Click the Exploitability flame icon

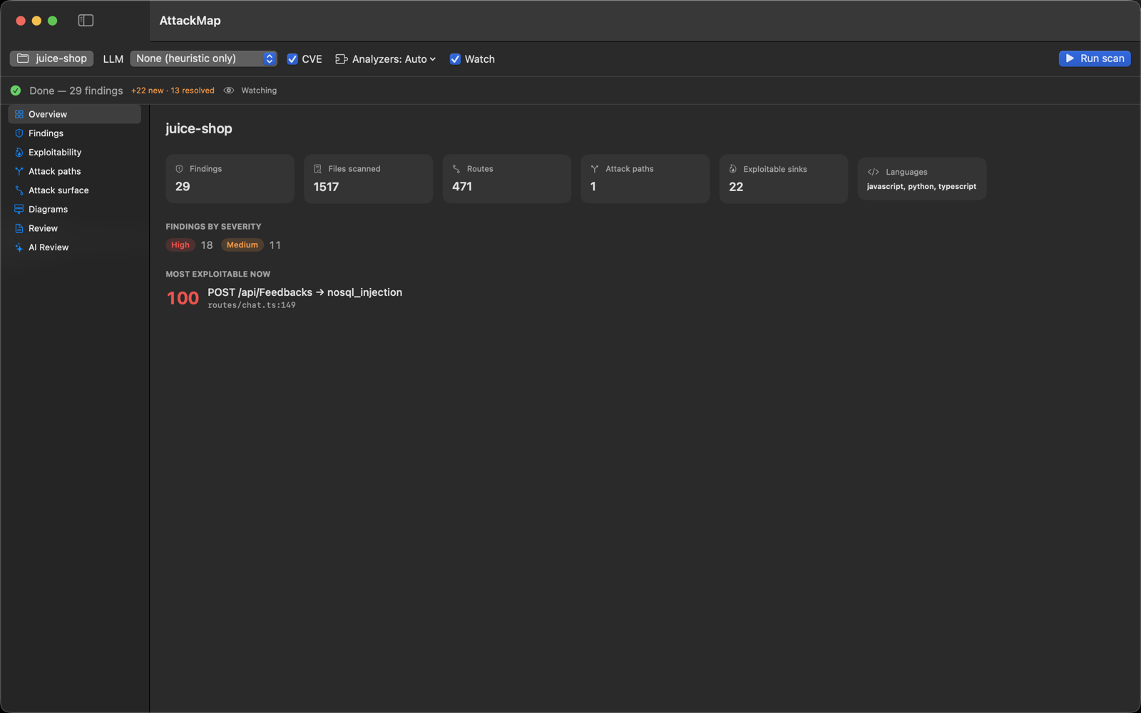[19, 153]
